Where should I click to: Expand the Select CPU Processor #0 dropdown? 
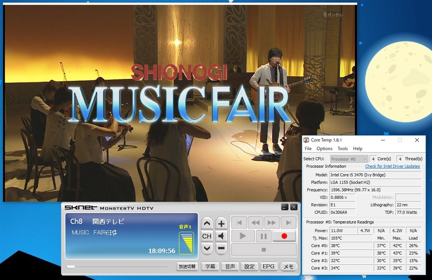(349, 159)
